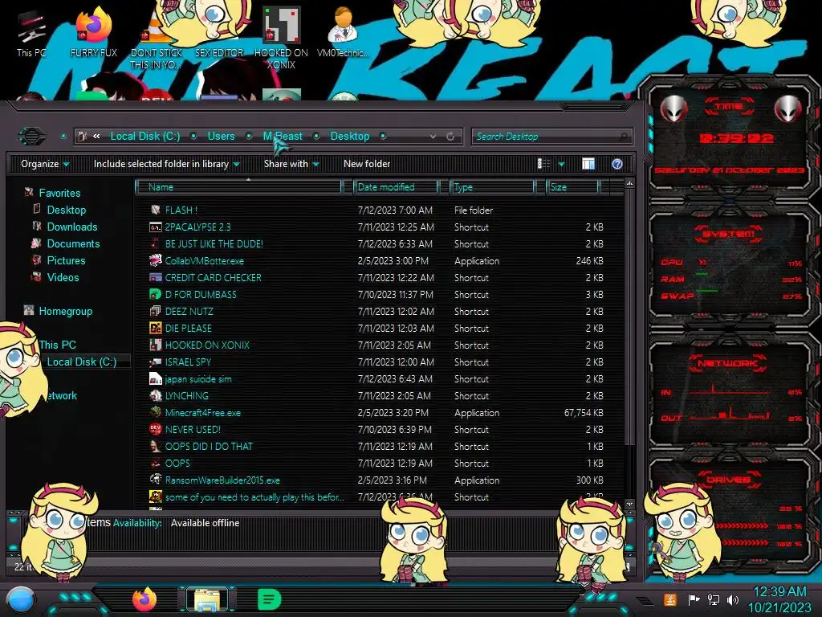822x617 pixels.
Task: Select the japan suicide sim icon
Action: click(x=155, y=379)
